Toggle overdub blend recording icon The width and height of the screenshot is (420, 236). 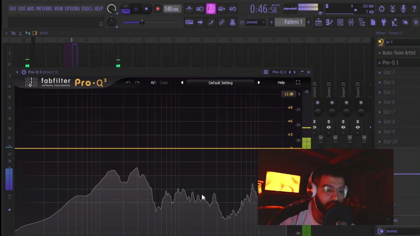click(x=222, y=9)
